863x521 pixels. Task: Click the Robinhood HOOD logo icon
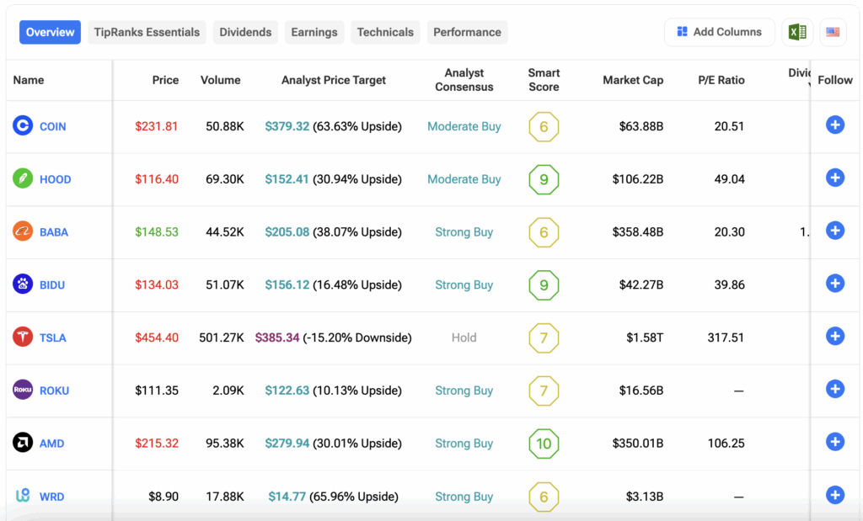[x=23, y=179]
